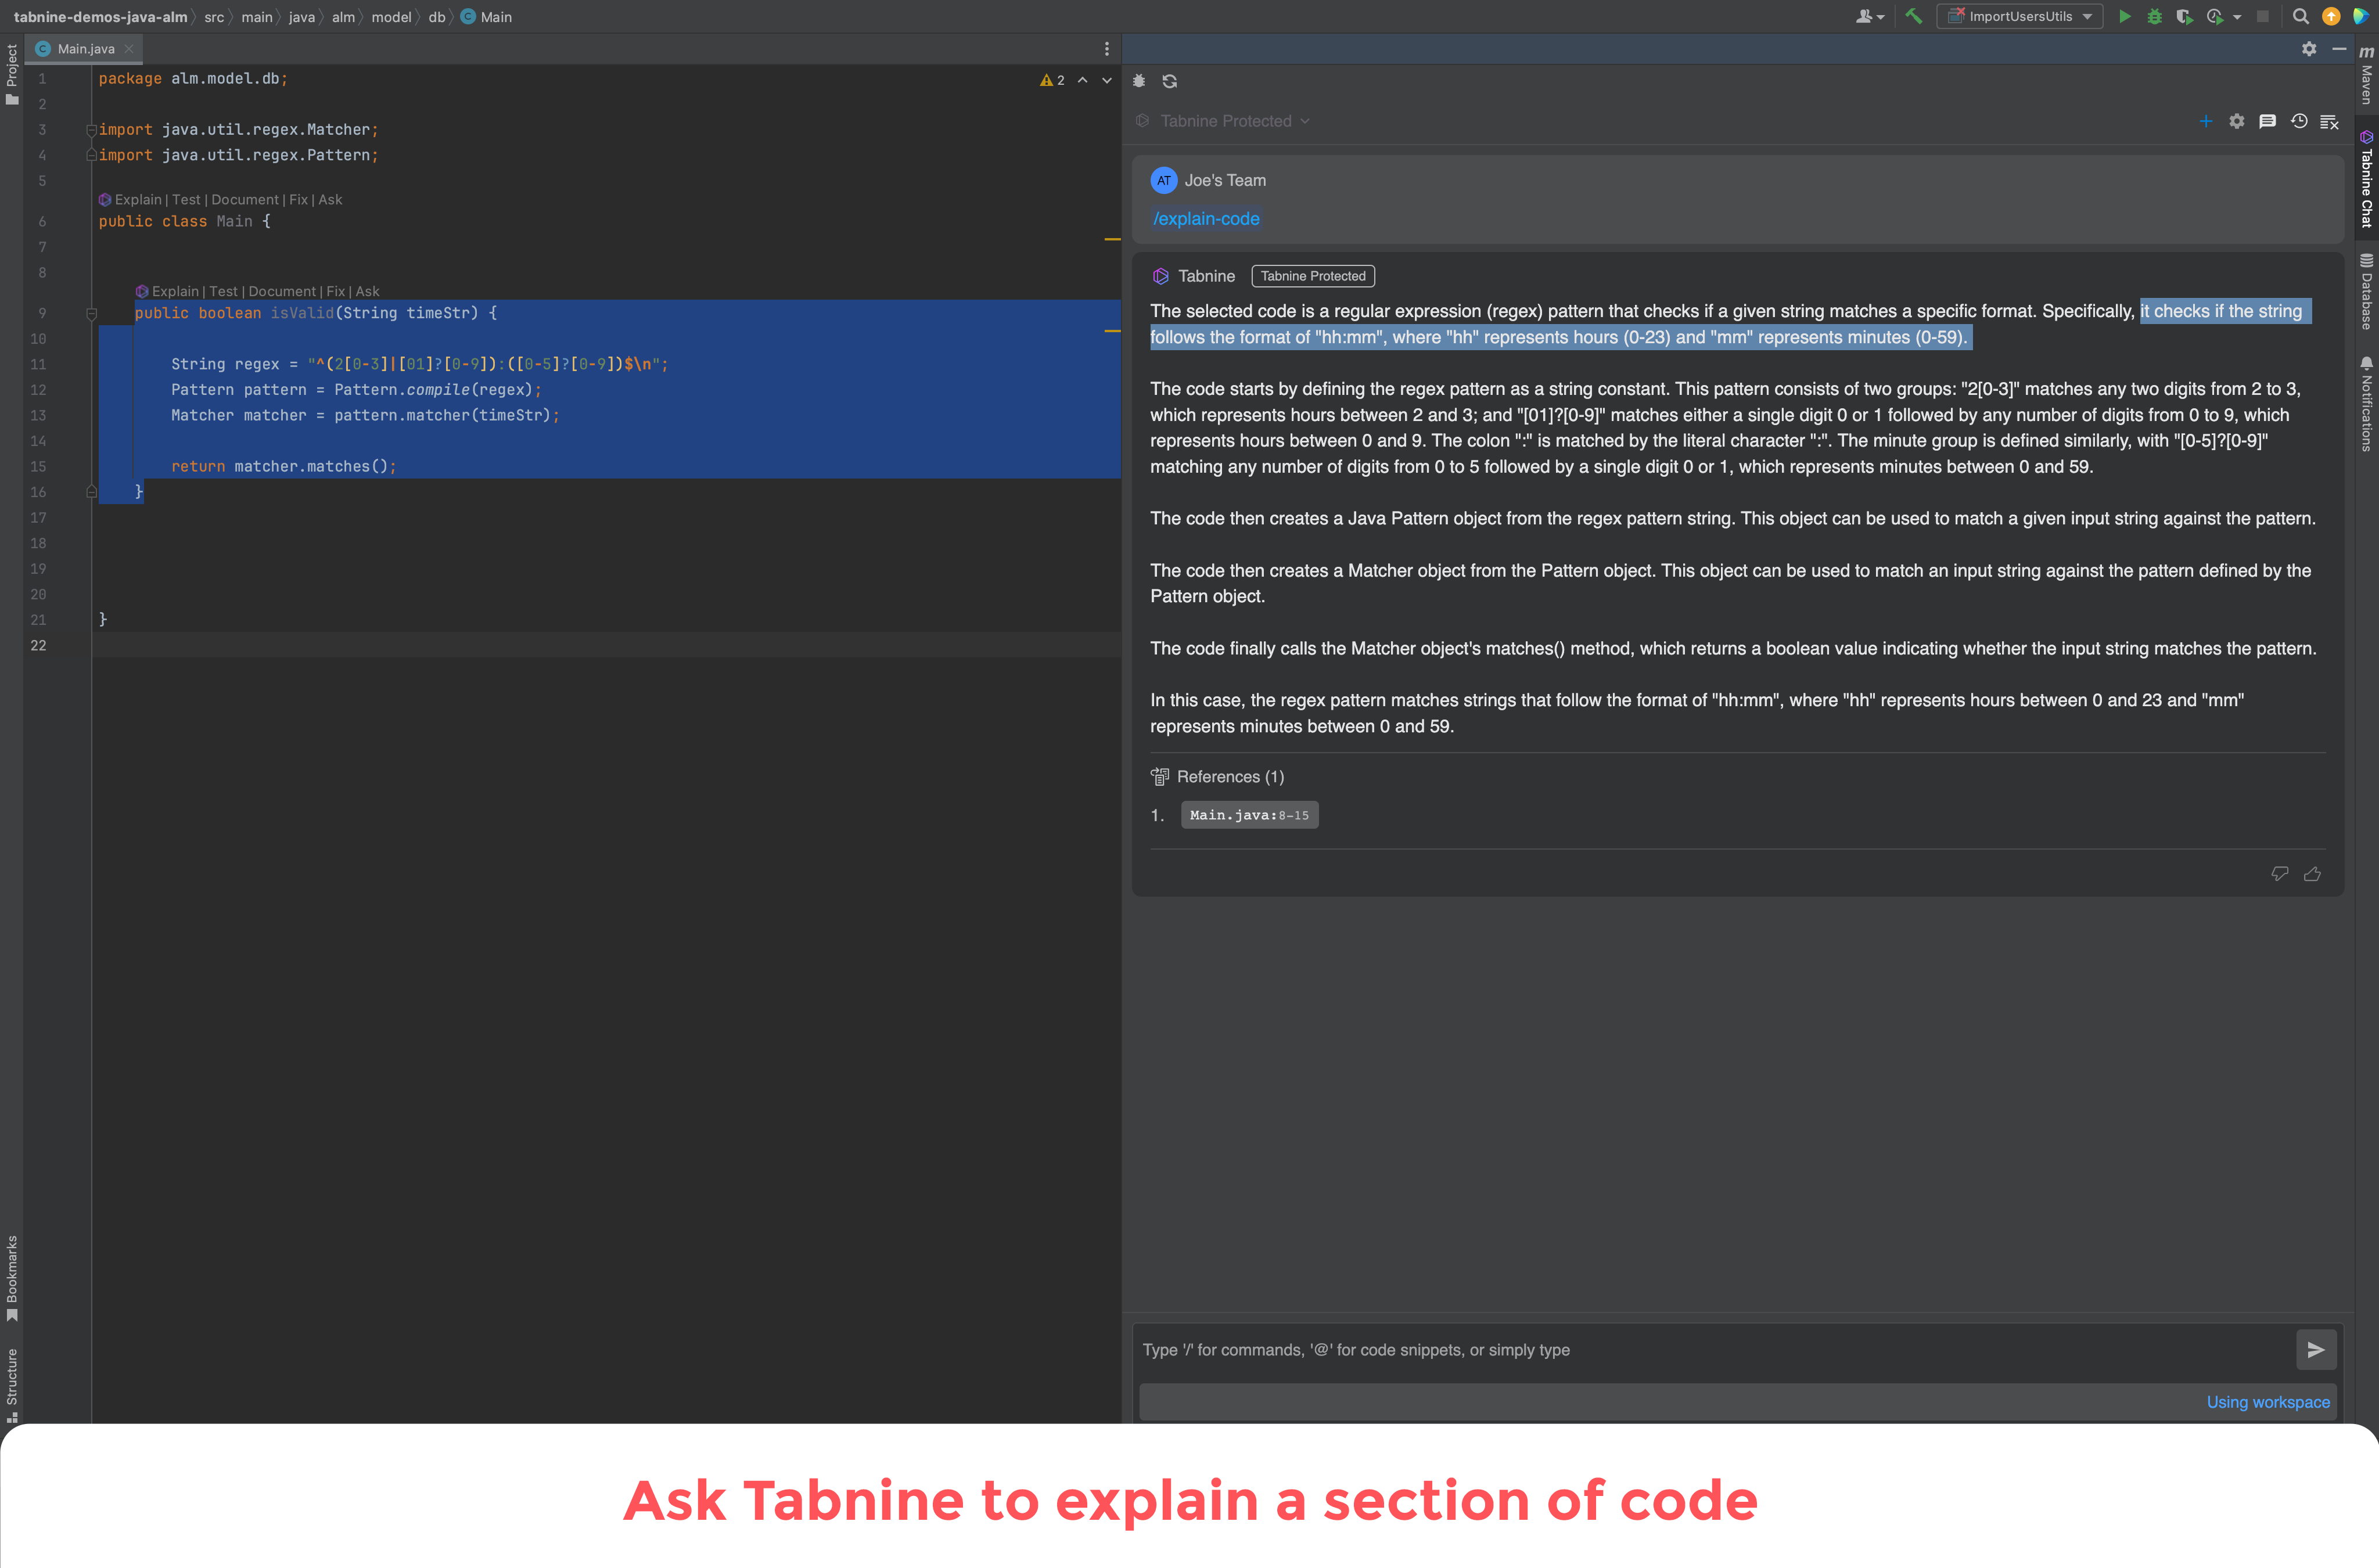Open the Database tool window tab
The height and width of the screenshot is (1568, 2379).
click(x=2366, y=292)
